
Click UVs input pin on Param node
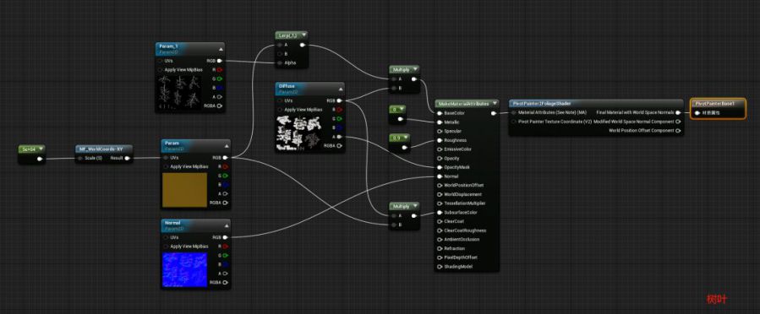[166, 157]
